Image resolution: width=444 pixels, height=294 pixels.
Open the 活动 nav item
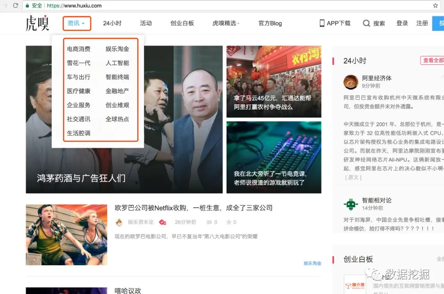[x=146, y=23]
